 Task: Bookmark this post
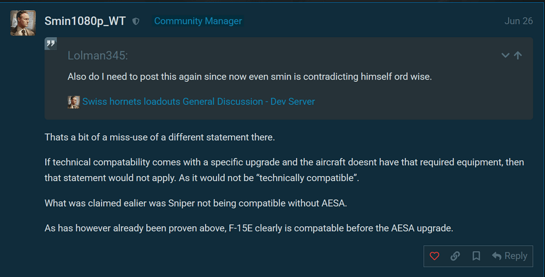click(x=476, y=256)
